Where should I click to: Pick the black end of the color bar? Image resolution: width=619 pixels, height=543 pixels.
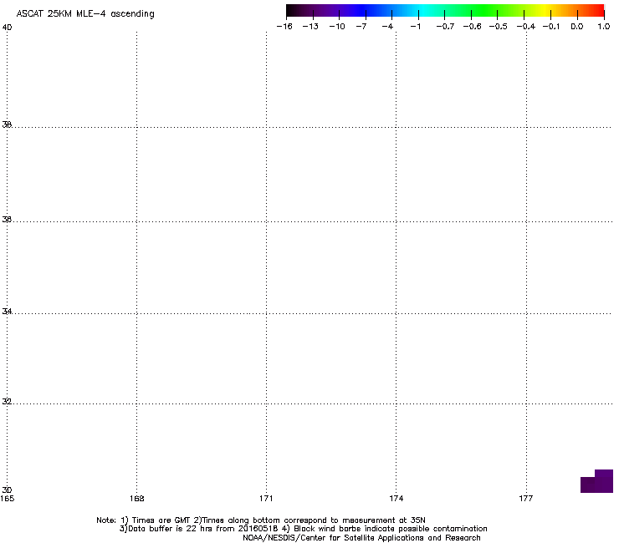pos(292,11)
